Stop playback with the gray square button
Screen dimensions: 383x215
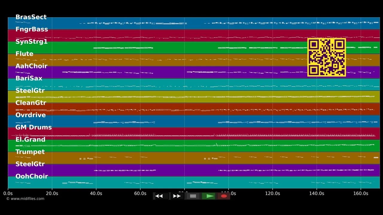(193, 196)
